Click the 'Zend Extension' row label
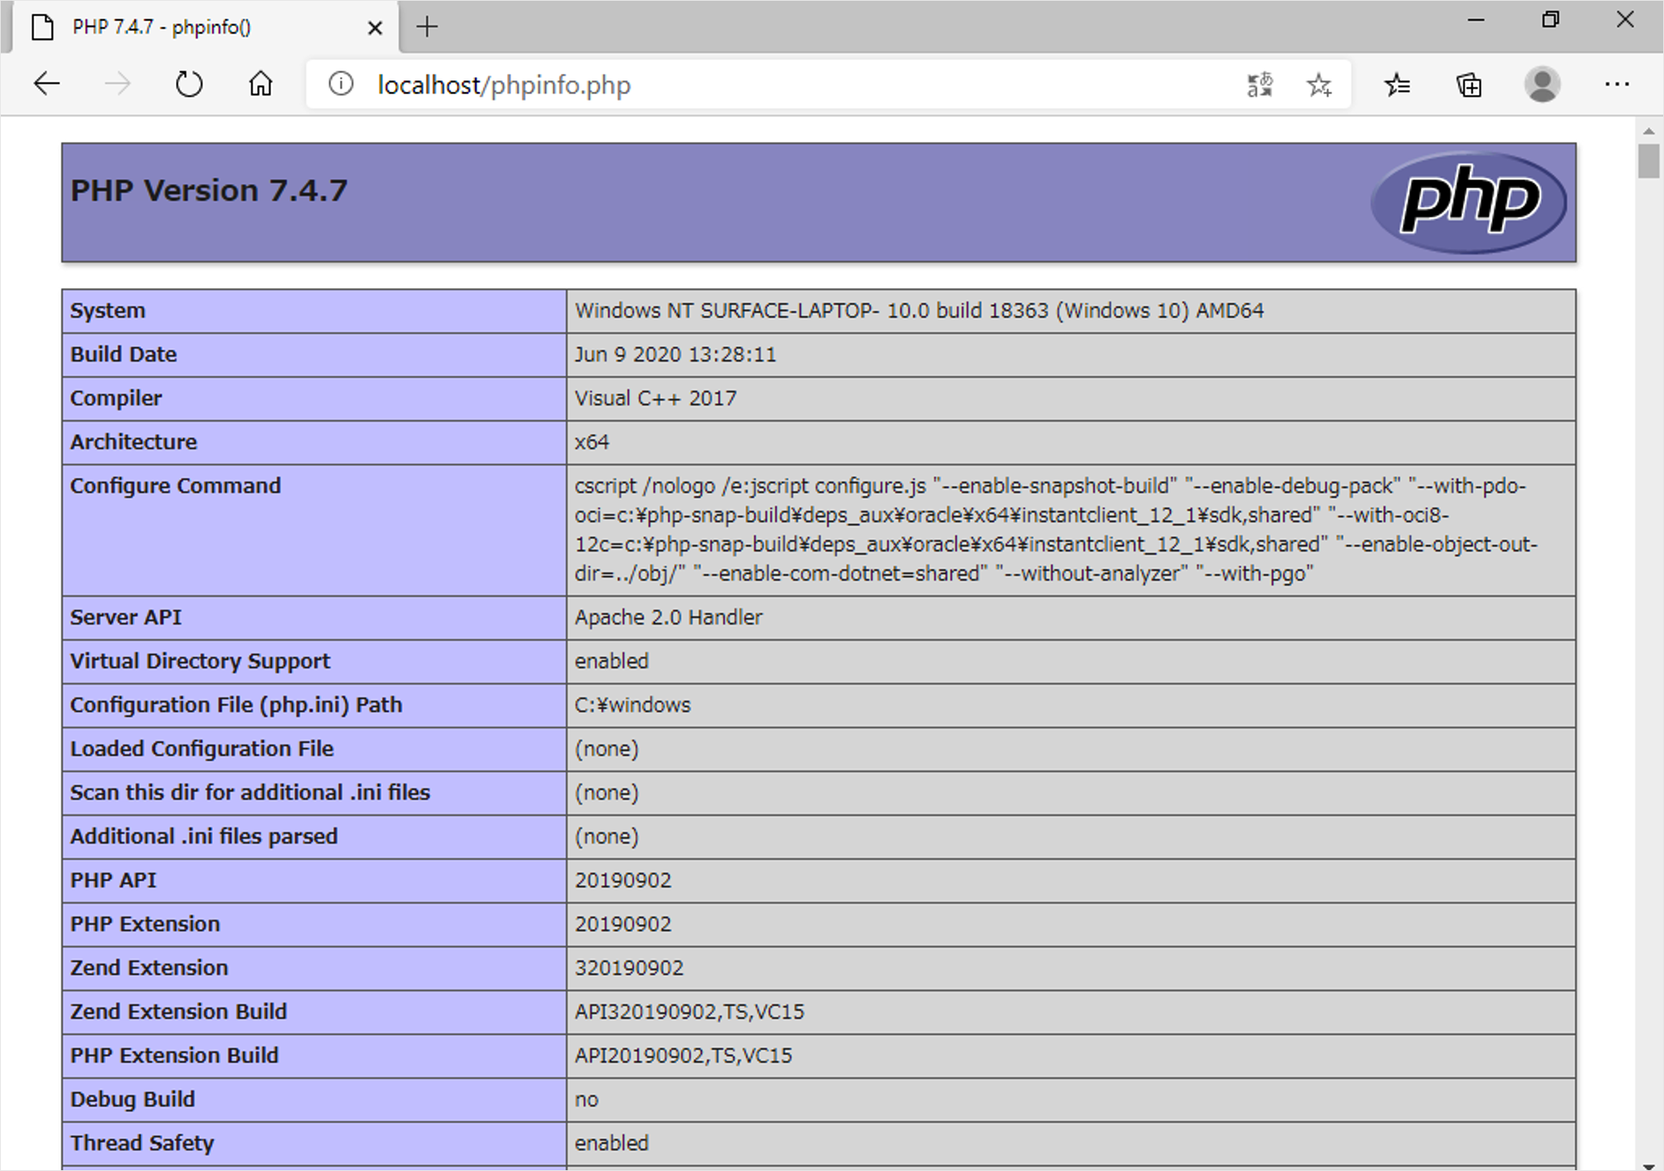Image resolution: width=1664 pixels, height=1171 pixels. [x=149, y=969]
